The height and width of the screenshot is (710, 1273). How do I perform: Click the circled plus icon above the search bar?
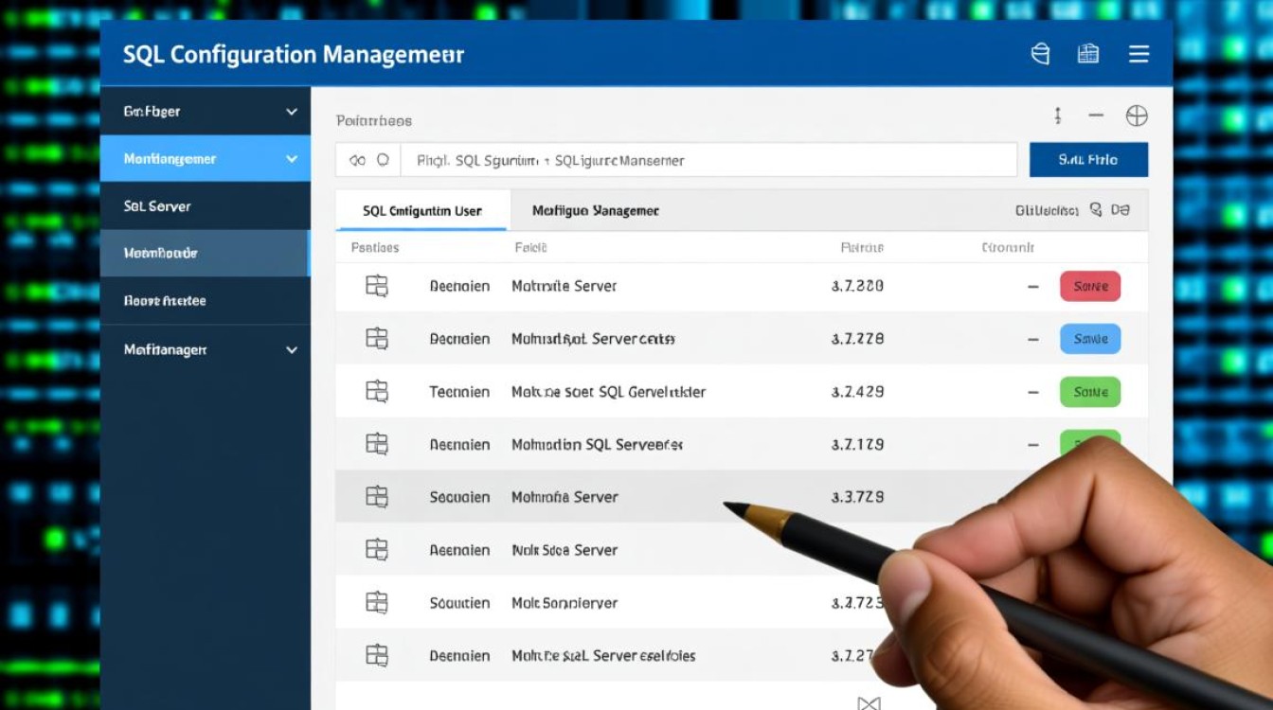pos(1137,116)
